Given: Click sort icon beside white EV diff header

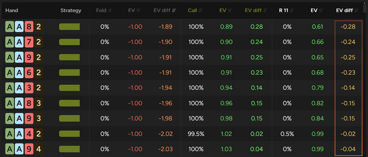Looking at the screenshot, I should click(x=357, y=10).
